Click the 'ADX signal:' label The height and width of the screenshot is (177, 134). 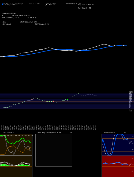[7, 24]
